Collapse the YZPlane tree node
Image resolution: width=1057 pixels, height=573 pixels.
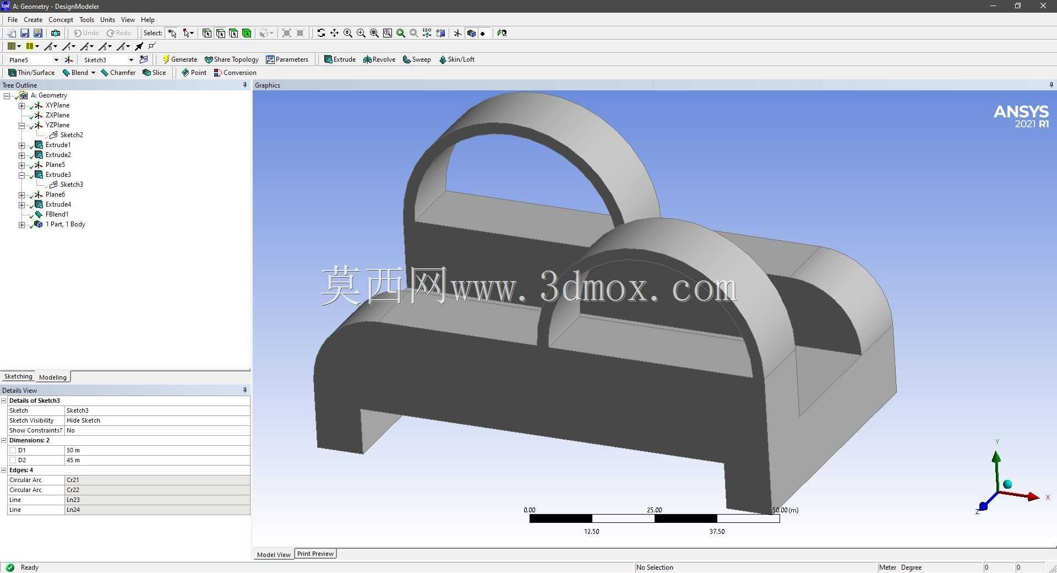[21, 125]
